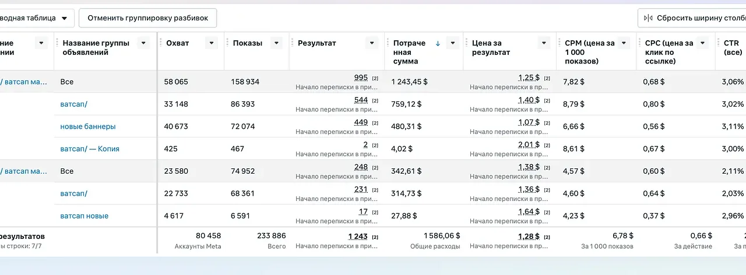
Task: Click the [2] footnote beside result 544
Action: click(x=375, y=101)
